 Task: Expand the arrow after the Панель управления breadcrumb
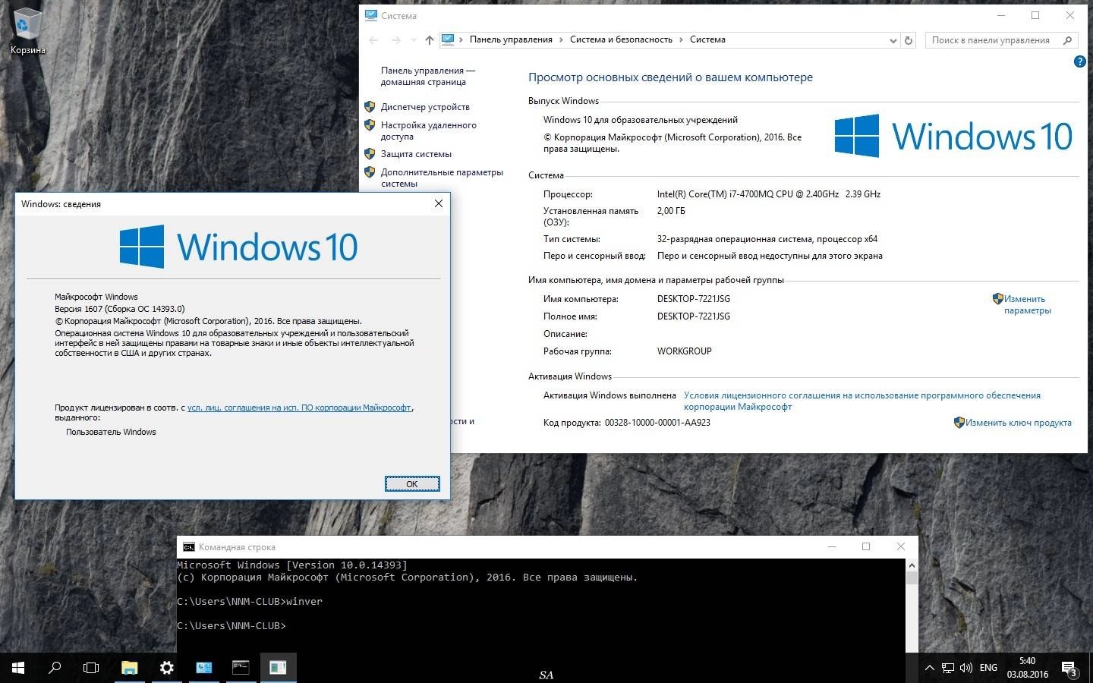click(x=562, y=39)
